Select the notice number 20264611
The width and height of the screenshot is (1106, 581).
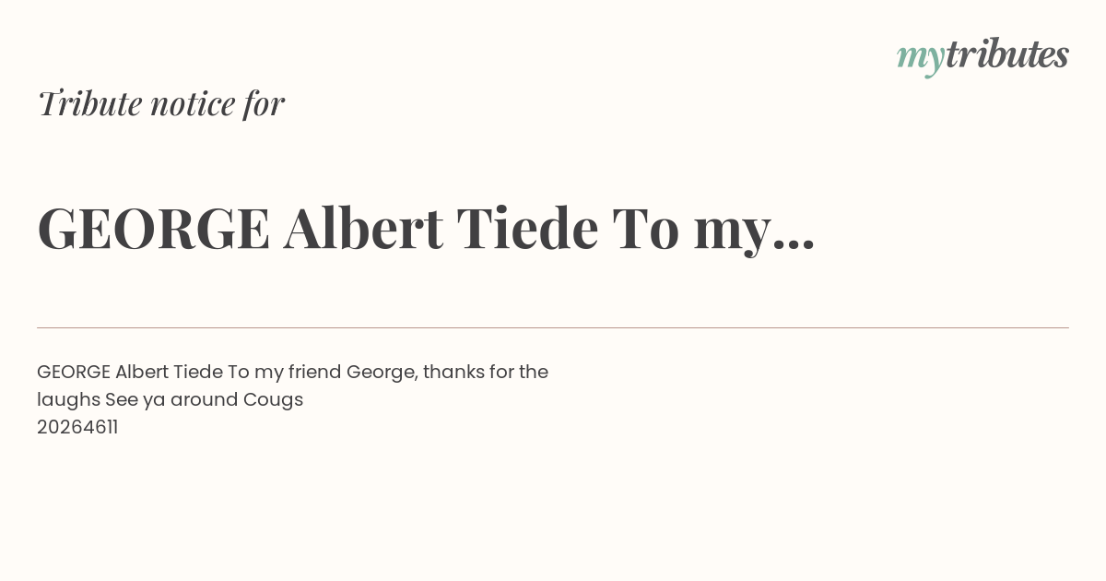(77, 427)
